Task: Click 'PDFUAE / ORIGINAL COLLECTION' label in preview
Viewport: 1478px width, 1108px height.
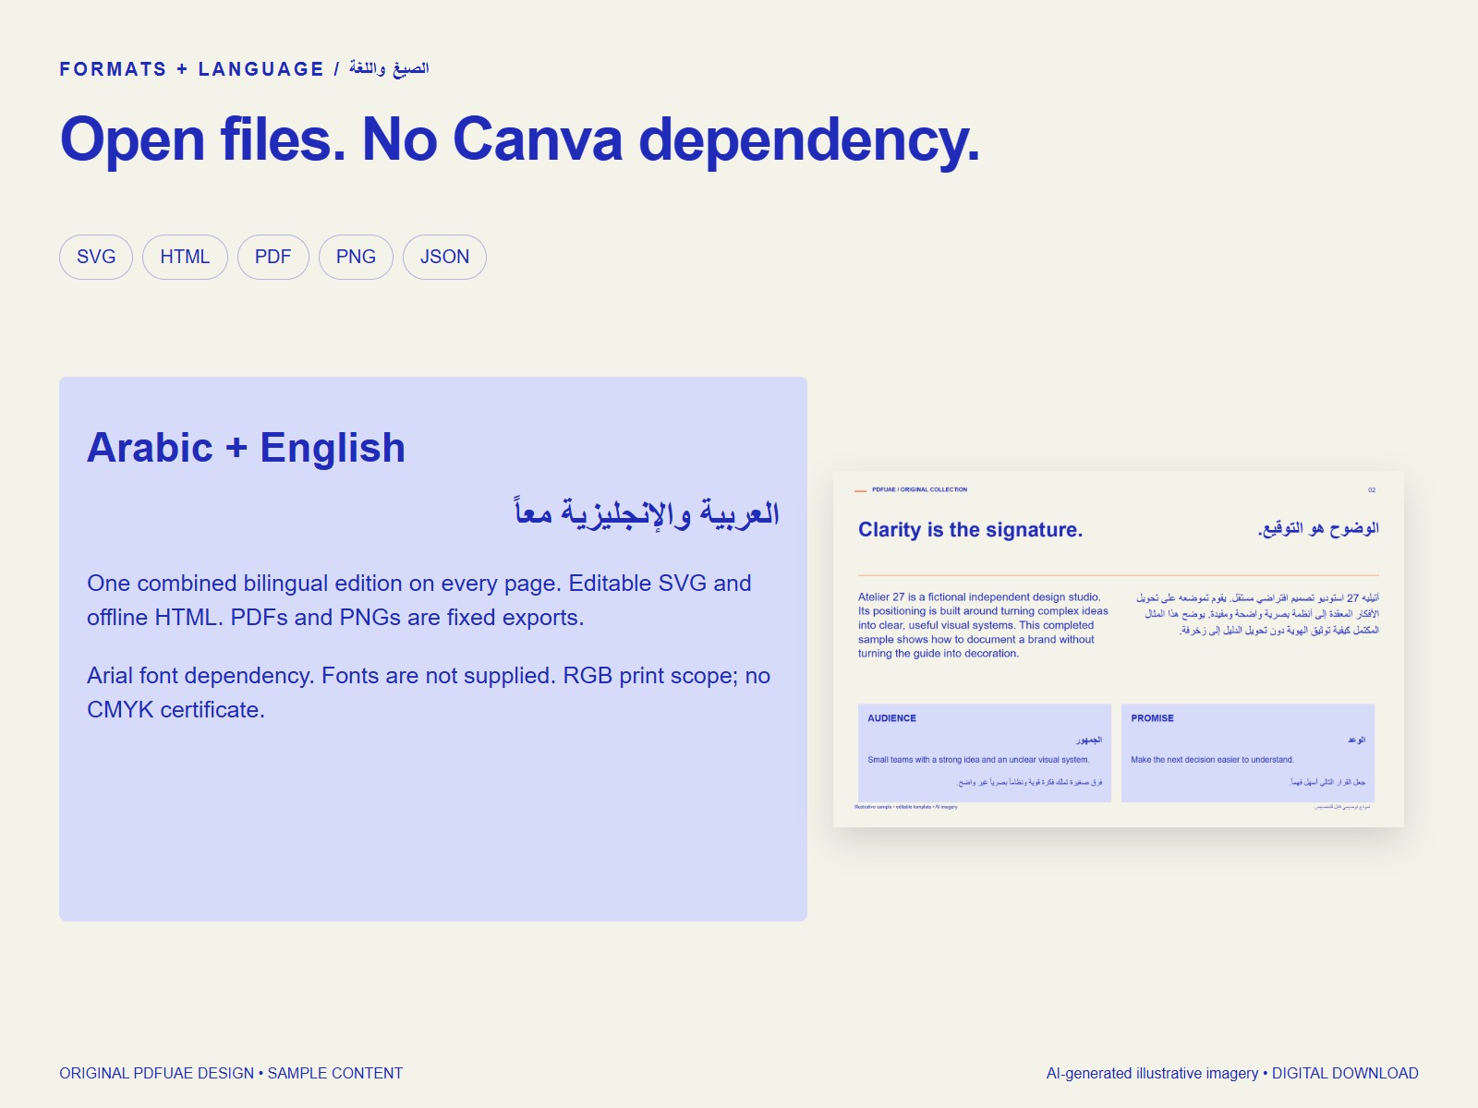Action: point(919,489)
